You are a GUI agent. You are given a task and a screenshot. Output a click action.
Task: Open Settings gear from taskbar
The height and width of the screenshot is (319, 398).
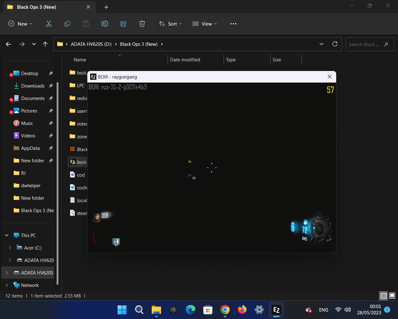click(259, 310)
